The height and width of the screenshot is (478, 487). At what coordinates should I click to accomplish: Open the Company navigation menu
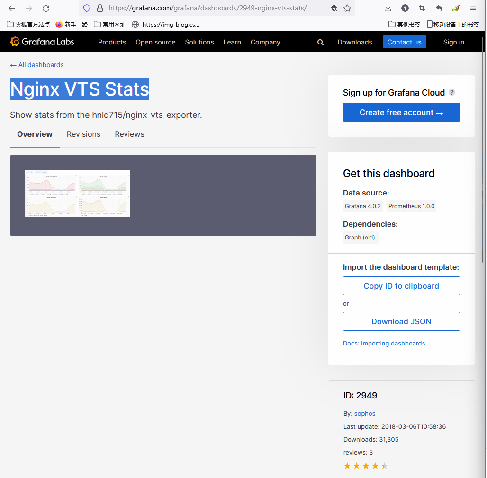pyautogui.click(x=265, y=42)
